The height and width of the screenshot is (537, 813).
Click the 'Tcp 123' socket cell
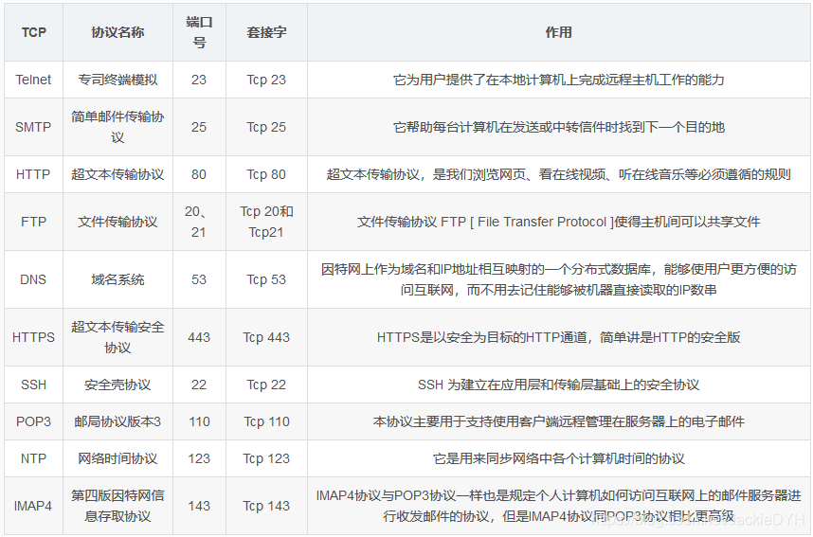coord(266,458)
